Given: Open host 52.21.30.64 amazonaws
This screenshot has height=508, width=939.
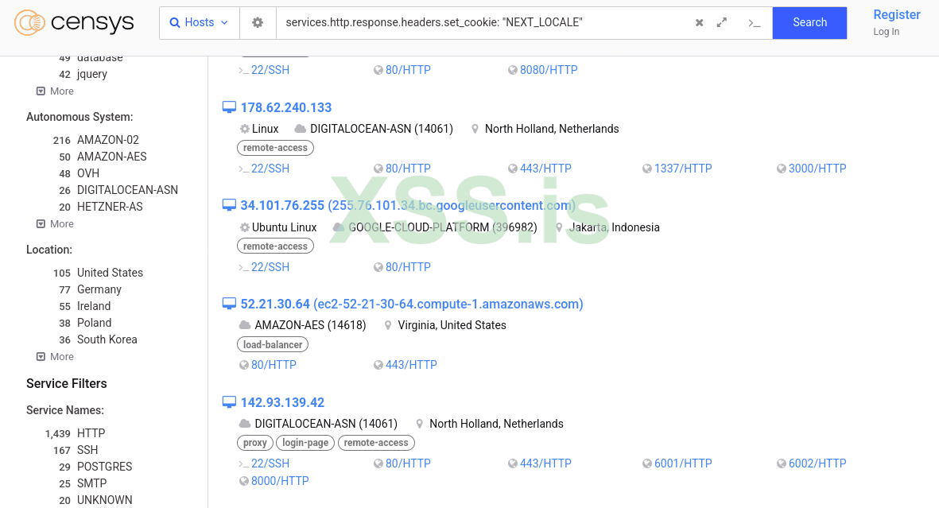Looking at the screenshot, I should [x=411, y=304].
